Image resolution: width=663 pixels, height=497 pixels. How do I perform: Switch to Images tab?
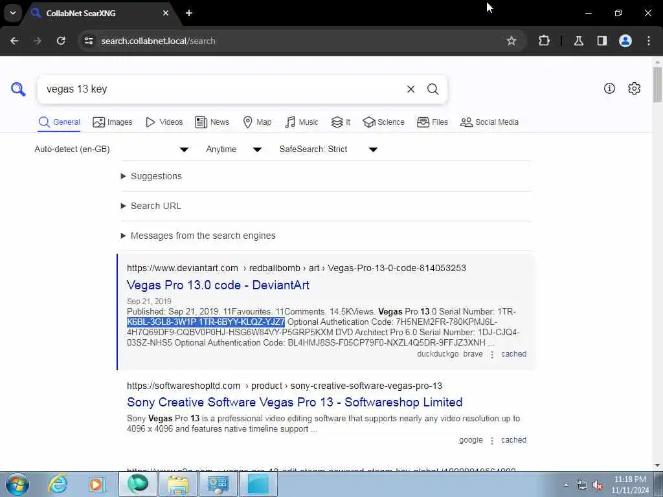pos(113,122)
